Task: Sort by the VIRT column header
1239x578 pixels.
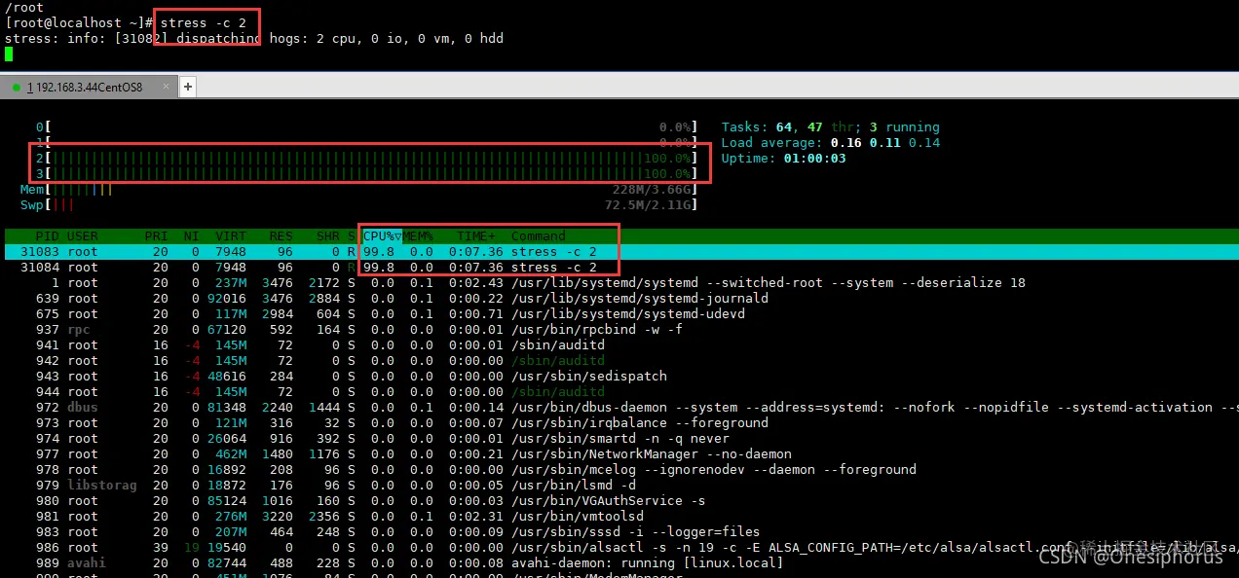Action: click(230, 235)
